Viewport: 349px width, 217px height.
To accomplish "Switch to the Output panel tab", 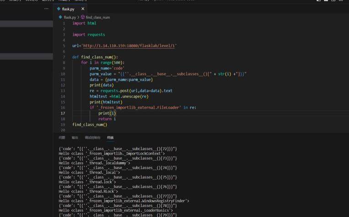I will click(75, 138).
